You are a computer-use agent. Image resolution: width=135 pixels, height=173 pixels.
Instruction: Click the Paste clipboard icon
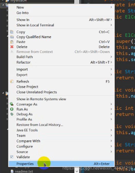coord(12,42)
